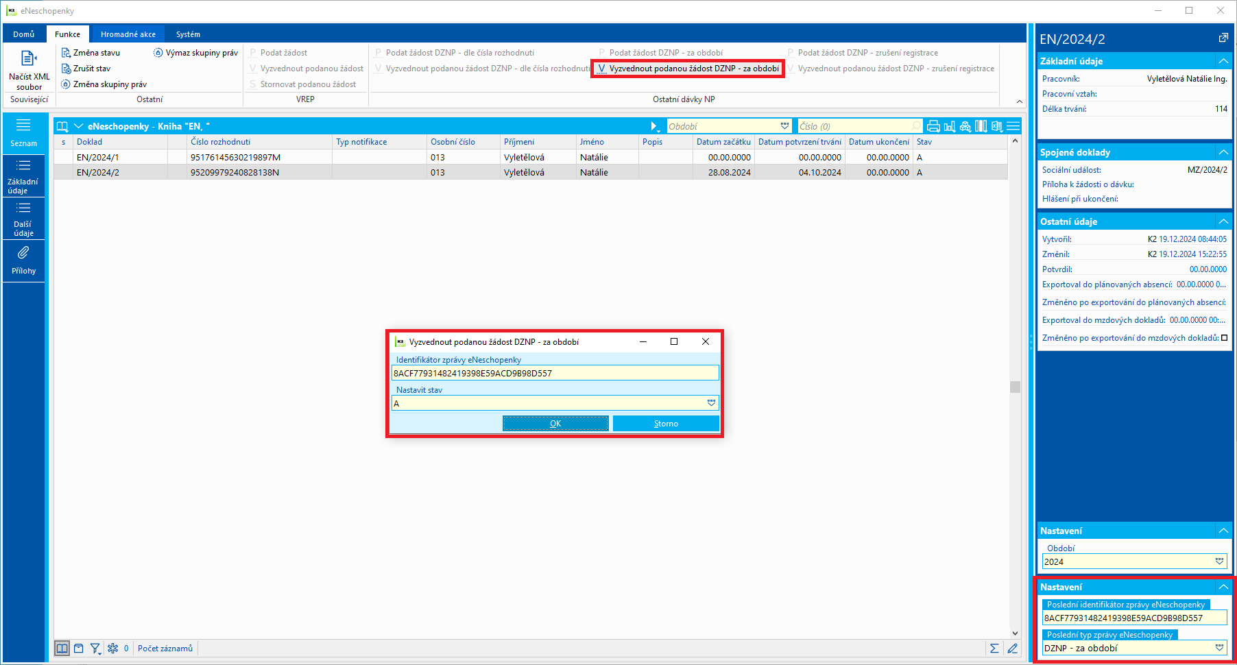Click Změna skupiny práv in the ribbon

click(x=104, y=84)
